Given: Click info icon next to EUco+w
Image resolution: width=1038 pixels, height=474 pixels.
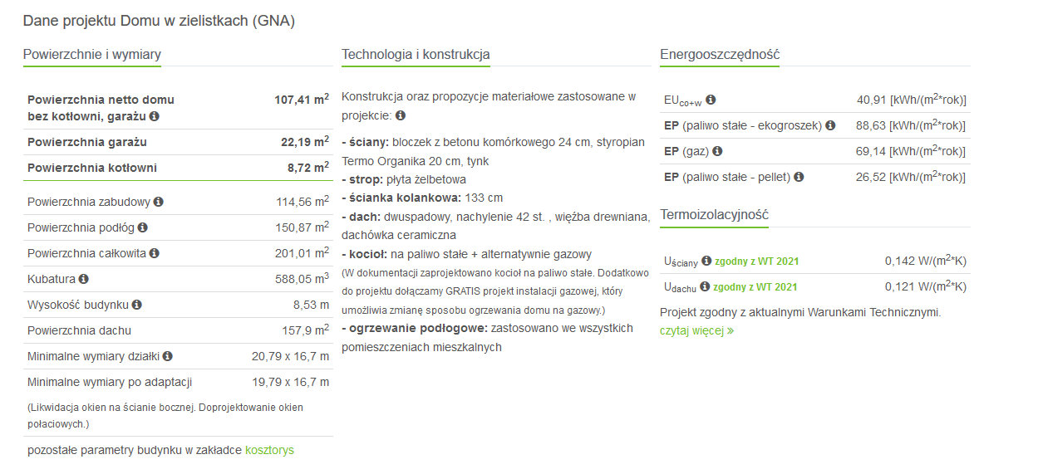Looking at the screenshot, I should coord(711,100).
